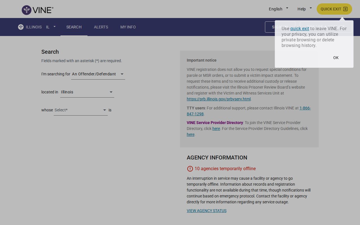Click the VINE logo
Screen dimensions: 360x225
37,10
